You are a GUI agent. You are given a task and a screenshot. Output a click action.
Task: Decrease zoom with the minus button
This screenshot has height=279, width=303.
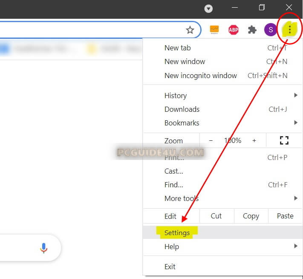point(211,140)
